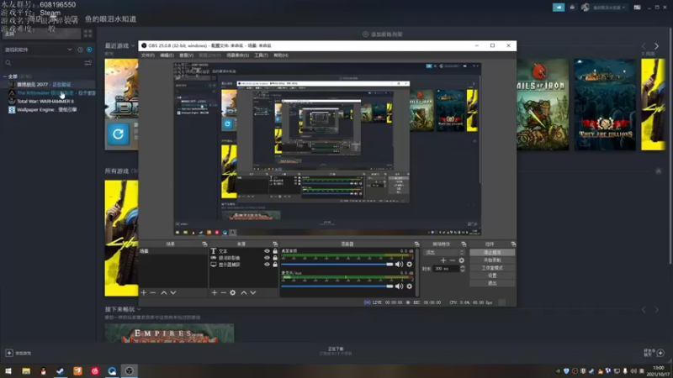Add a new source with plus icon
The image size is (673, 378).
pos(215,292)
